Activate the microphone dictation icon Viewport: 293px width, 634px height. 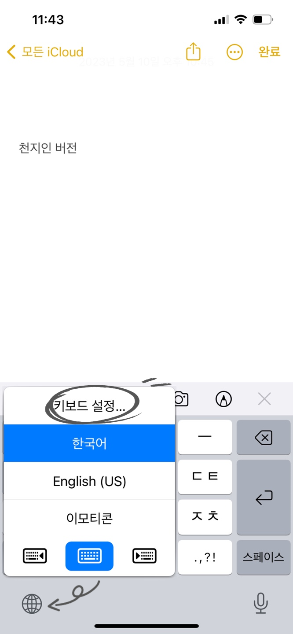pyautogui.click(x=261, y=603)
